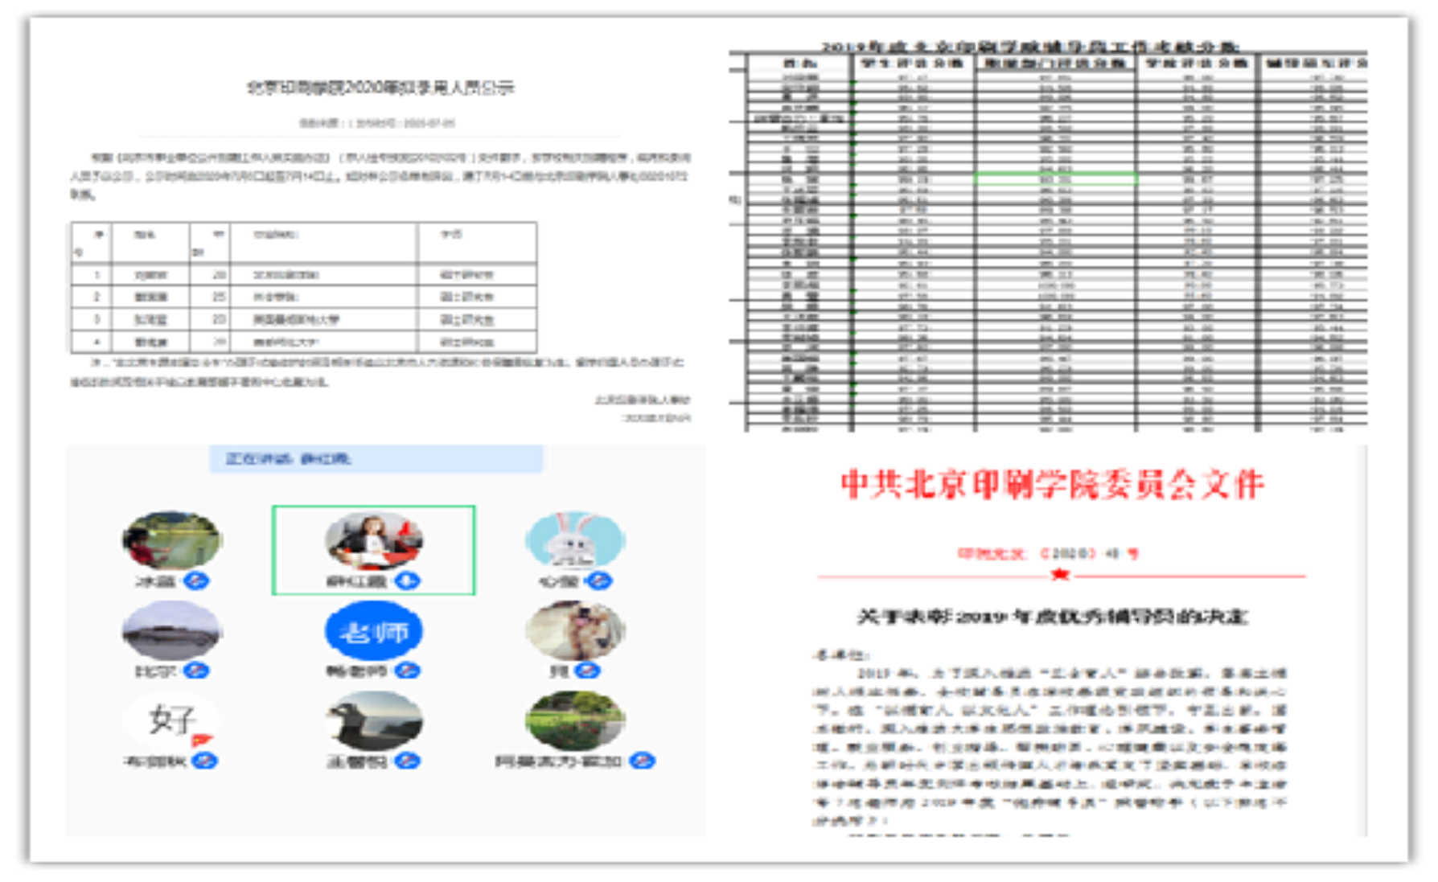Click row number 4 in the hiring table
The width and height of the screenshot is (1438, 882).
[97, 342]
